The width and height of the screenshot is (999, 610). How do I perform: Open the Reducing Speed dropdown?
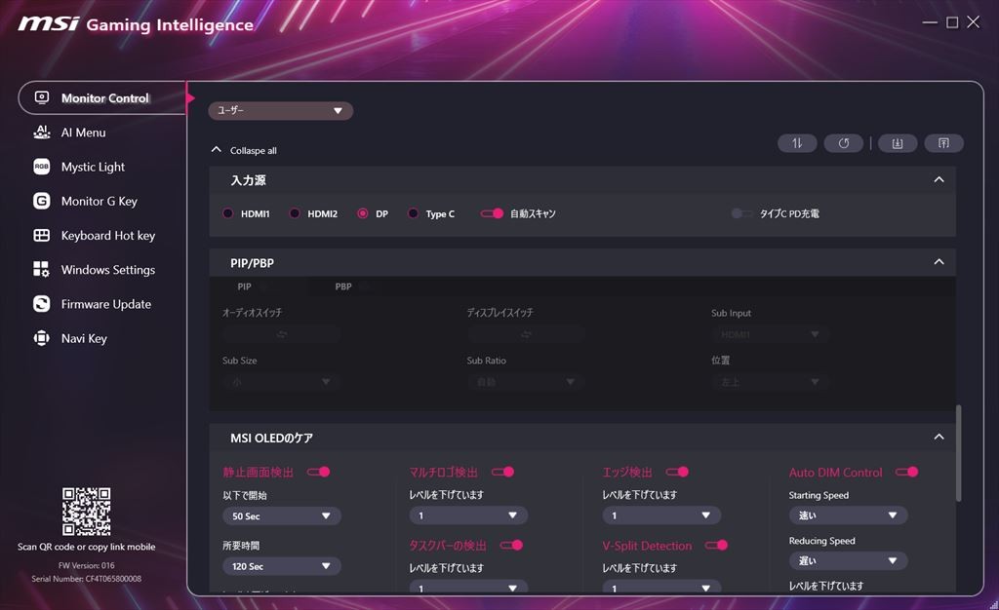(x=848, y=560)
